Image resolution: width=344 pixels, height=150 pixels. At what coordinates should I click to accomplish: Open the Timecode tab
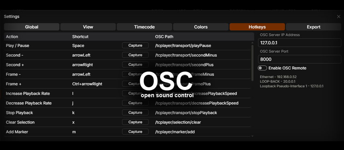145,27
